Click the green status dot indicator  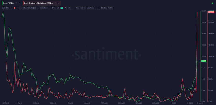pos(212,3)
